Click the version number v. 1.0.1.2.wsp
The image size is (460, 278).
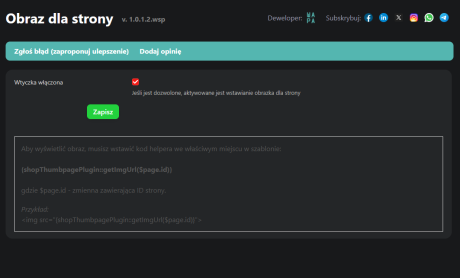pyautogui.click(x=143, y=20)
